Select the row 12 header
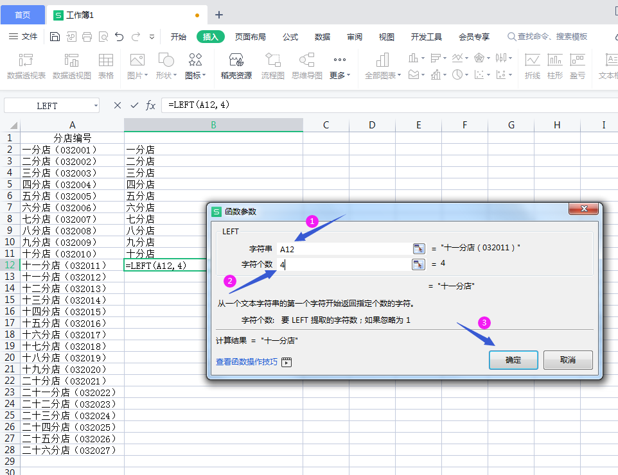The height and width of the screenshot is (475, 618). pos(10,265)
